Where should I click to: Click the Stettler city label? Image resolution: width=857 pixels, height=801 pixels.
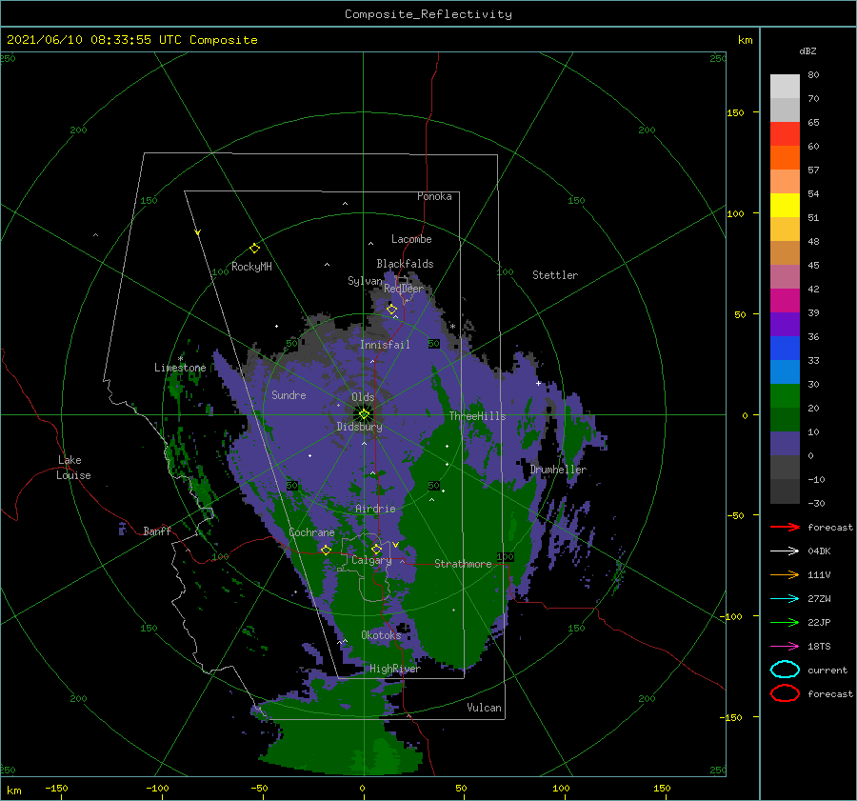555,275
